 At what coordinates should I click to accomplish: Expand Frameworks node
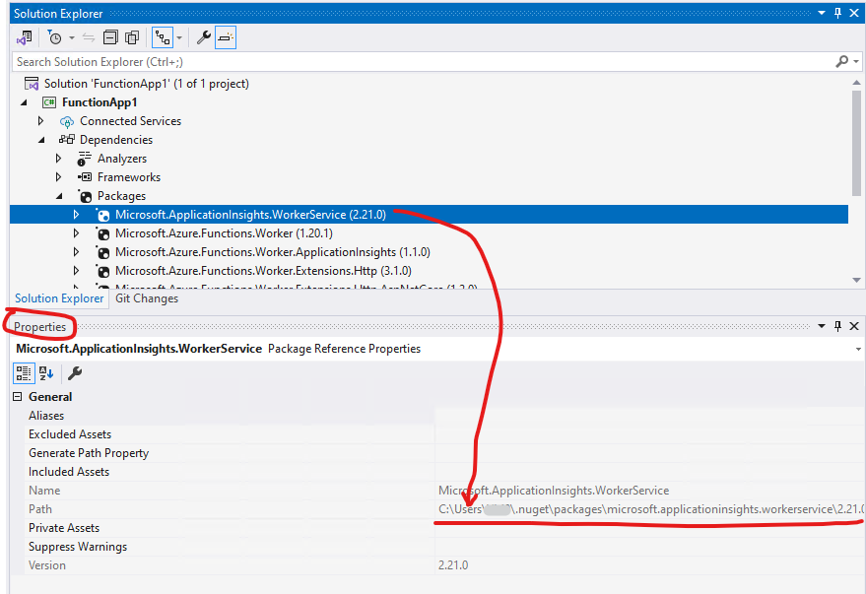(58, 177)
